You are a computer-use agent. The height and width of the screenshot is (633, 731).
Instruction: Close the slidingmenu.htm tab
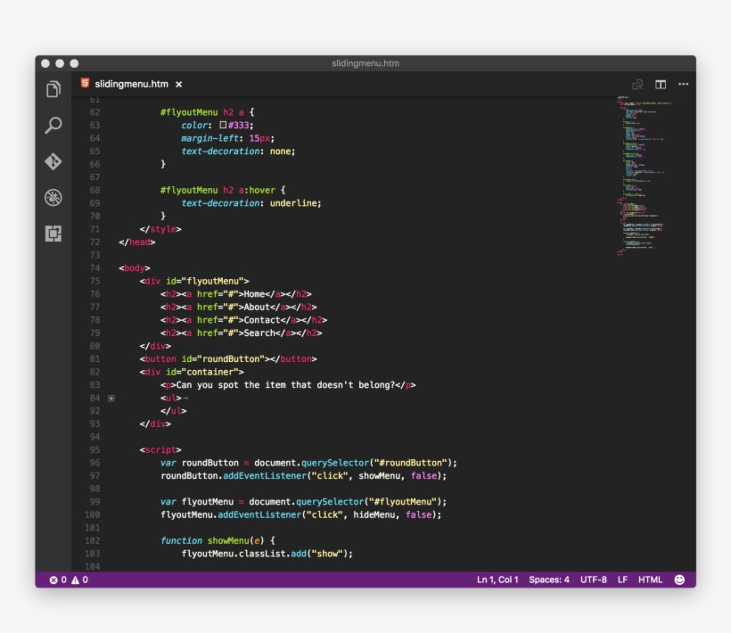(x=177, y=83)
